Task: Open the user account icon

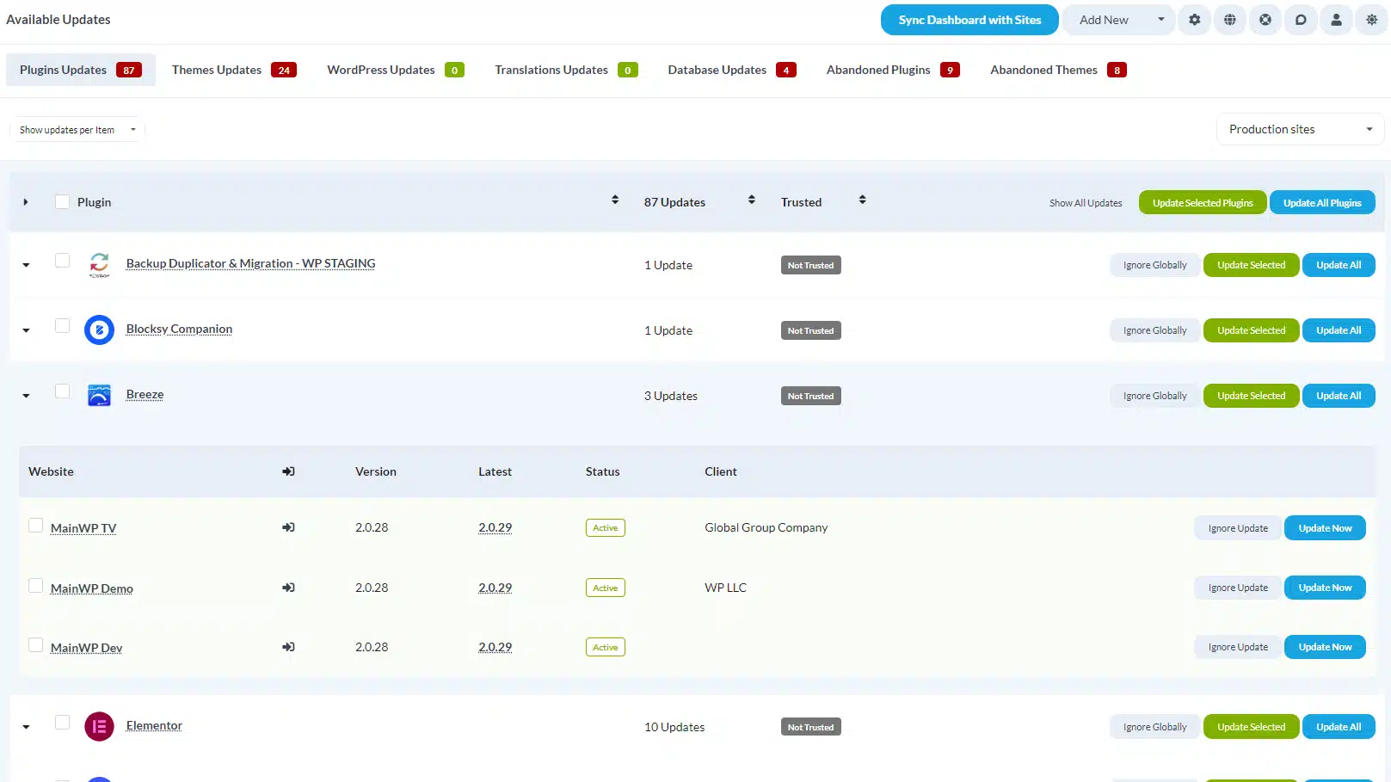Action: [x=1336, y=20]
